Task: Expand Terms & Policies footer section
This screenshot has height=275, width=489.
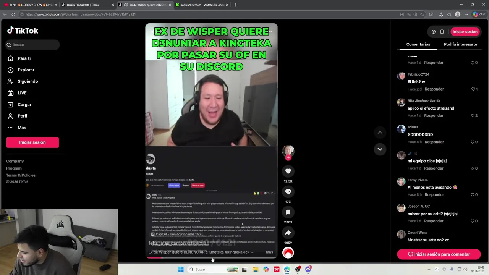Action: pos(21,175)
